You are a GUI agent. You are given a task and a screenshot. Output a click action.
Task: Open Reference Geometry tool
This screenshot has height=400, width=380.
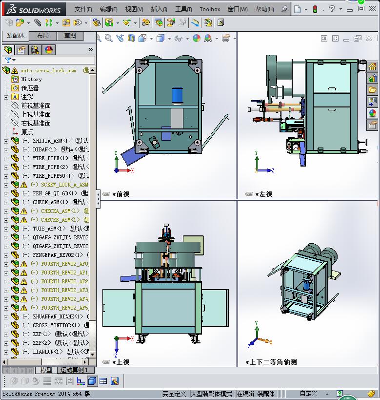(x=127, y=22)
